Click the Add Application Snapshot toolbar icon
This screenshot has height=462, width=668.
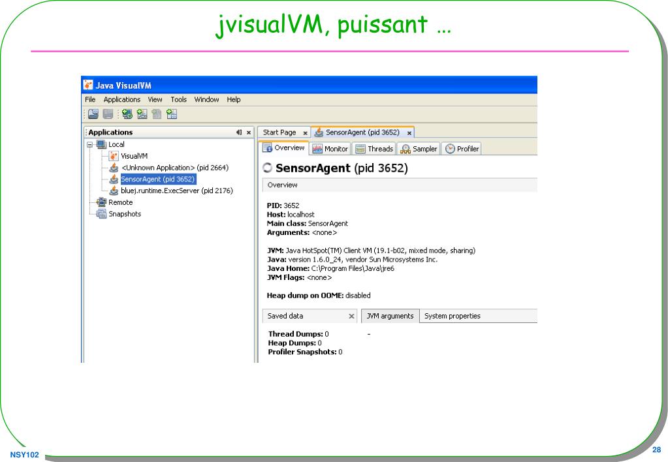point(172,114)
